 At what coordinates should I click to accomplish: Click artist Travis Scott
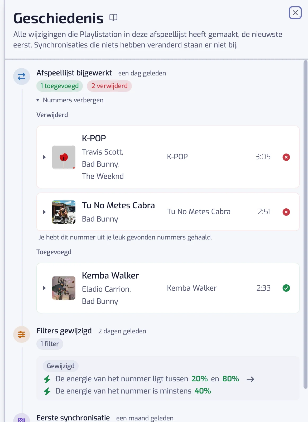[x=103, y=152]
